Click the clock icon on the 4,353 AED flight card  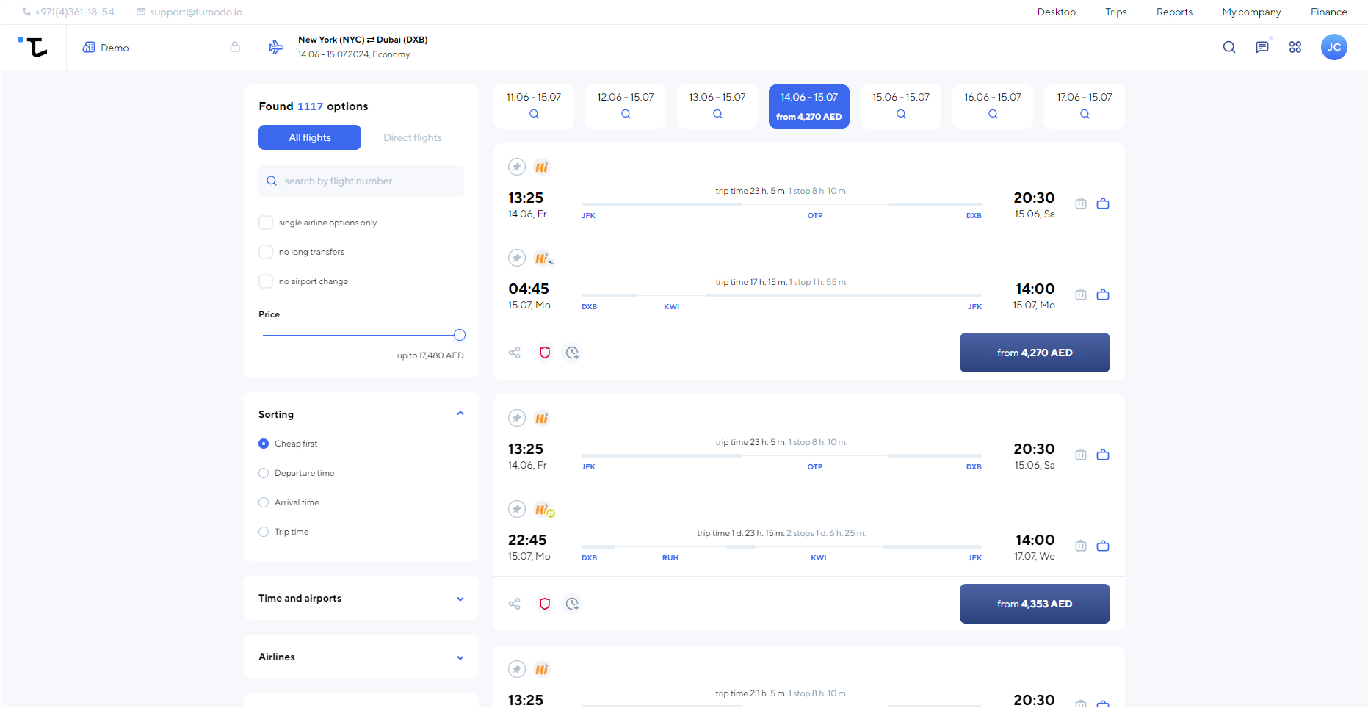[x=572, y=604]
